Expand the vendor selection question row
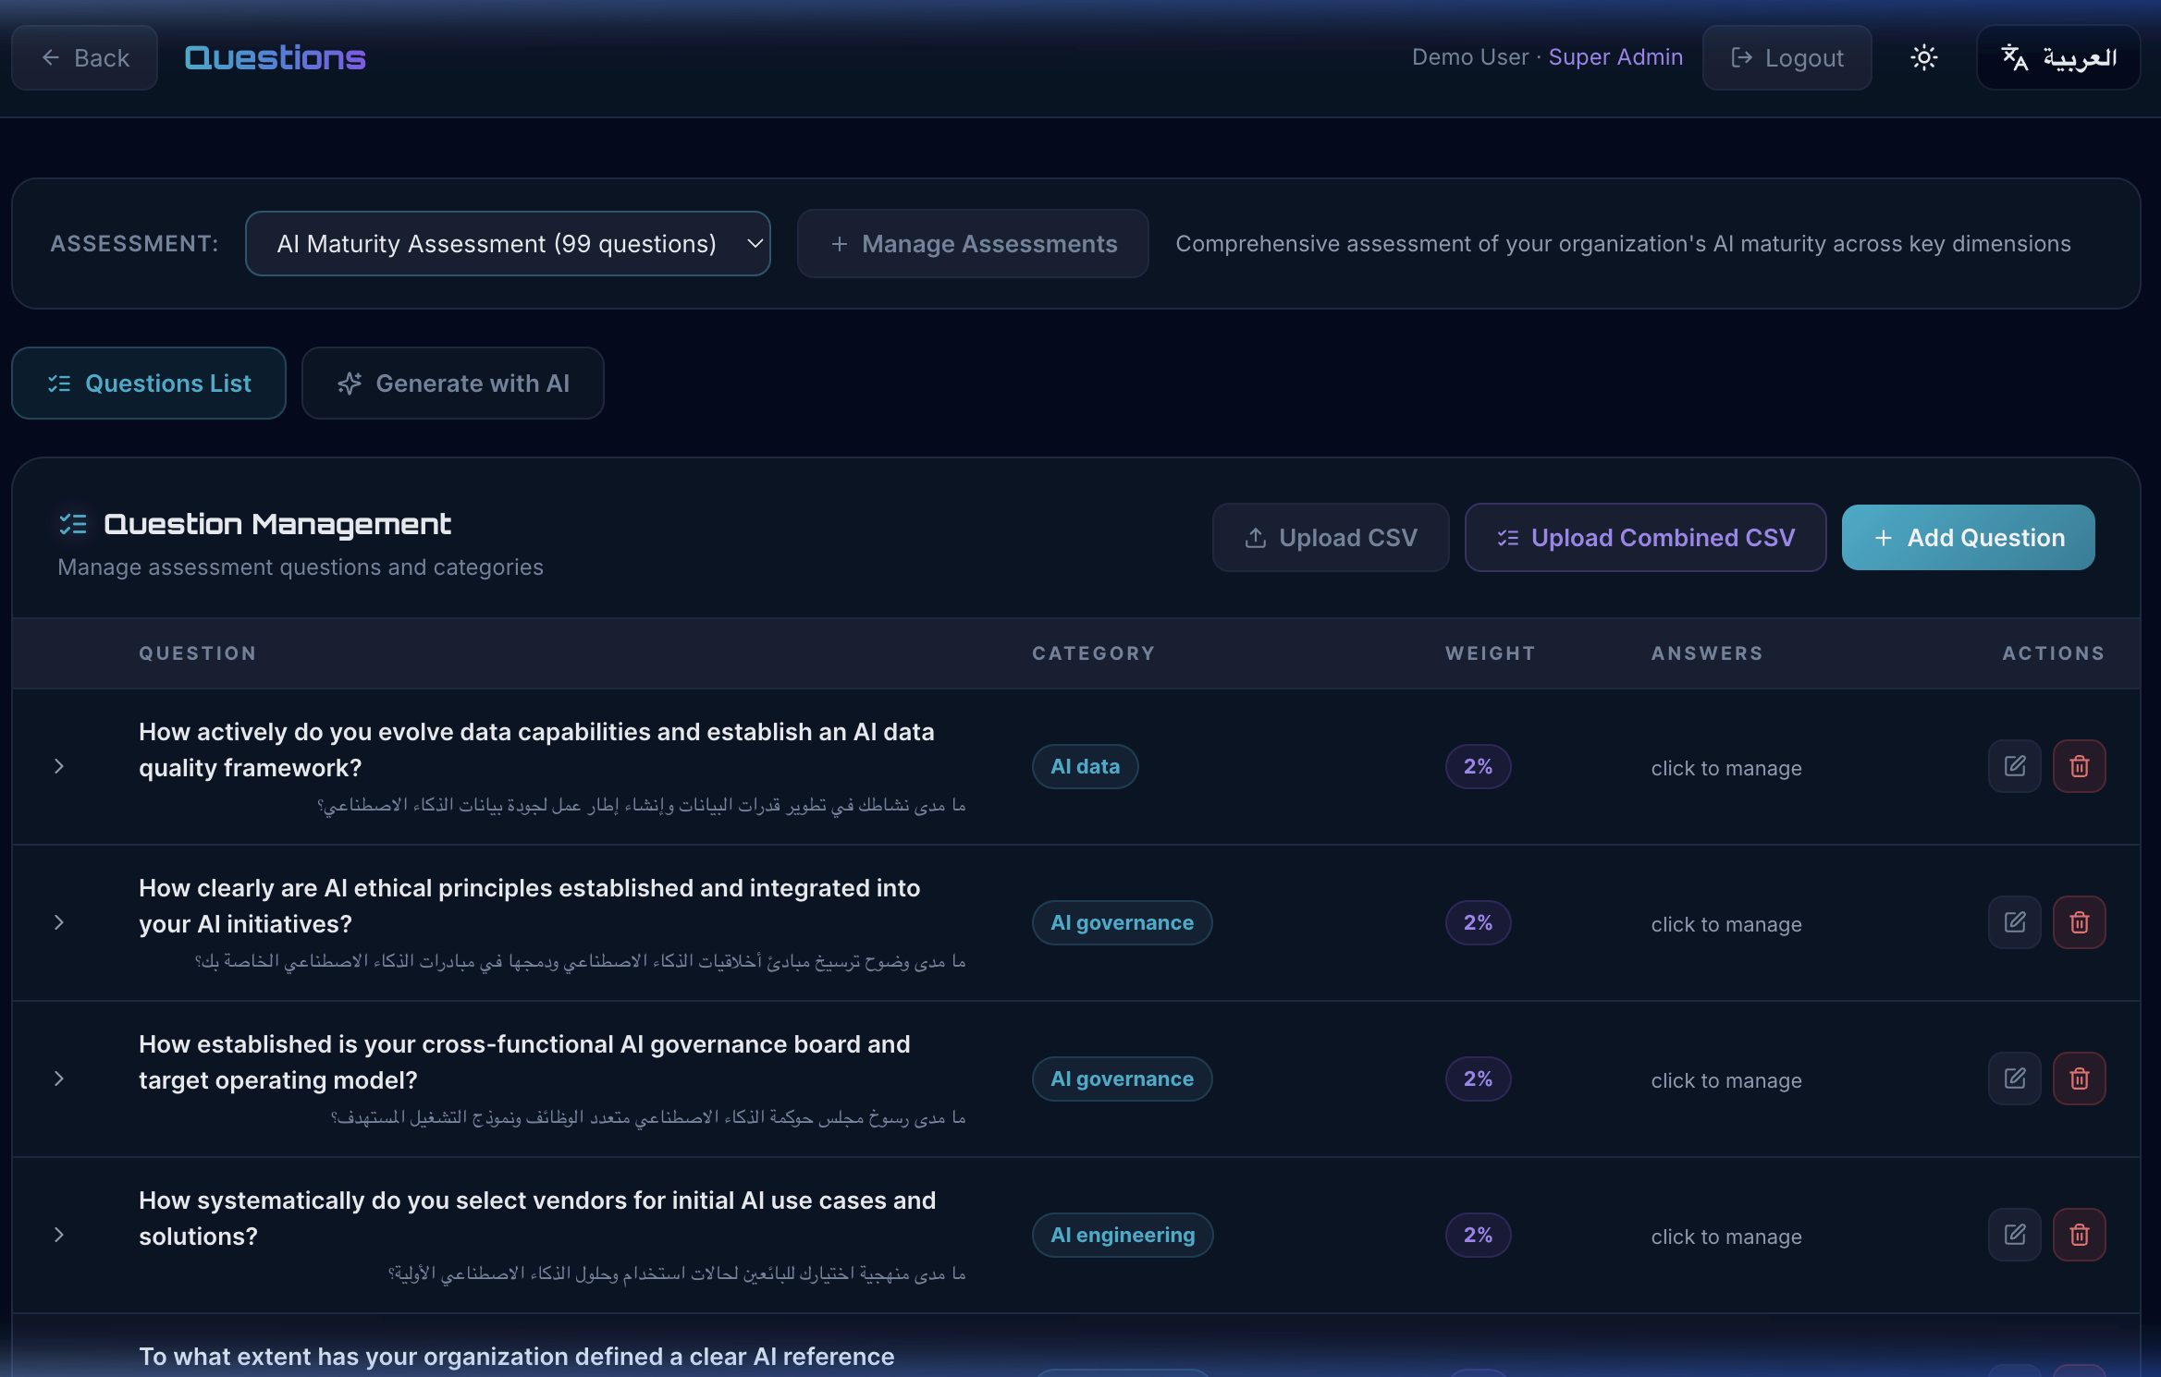 [x=58, y=1235]
